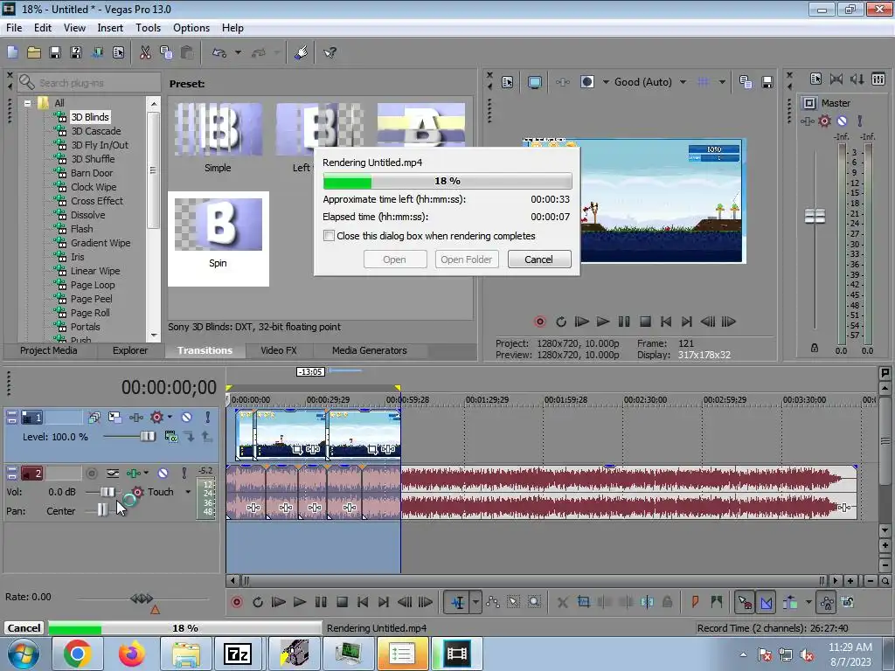Switch to the Media Generators tab
The height and width of the screenshot is (671, 895).
[370, 350]
